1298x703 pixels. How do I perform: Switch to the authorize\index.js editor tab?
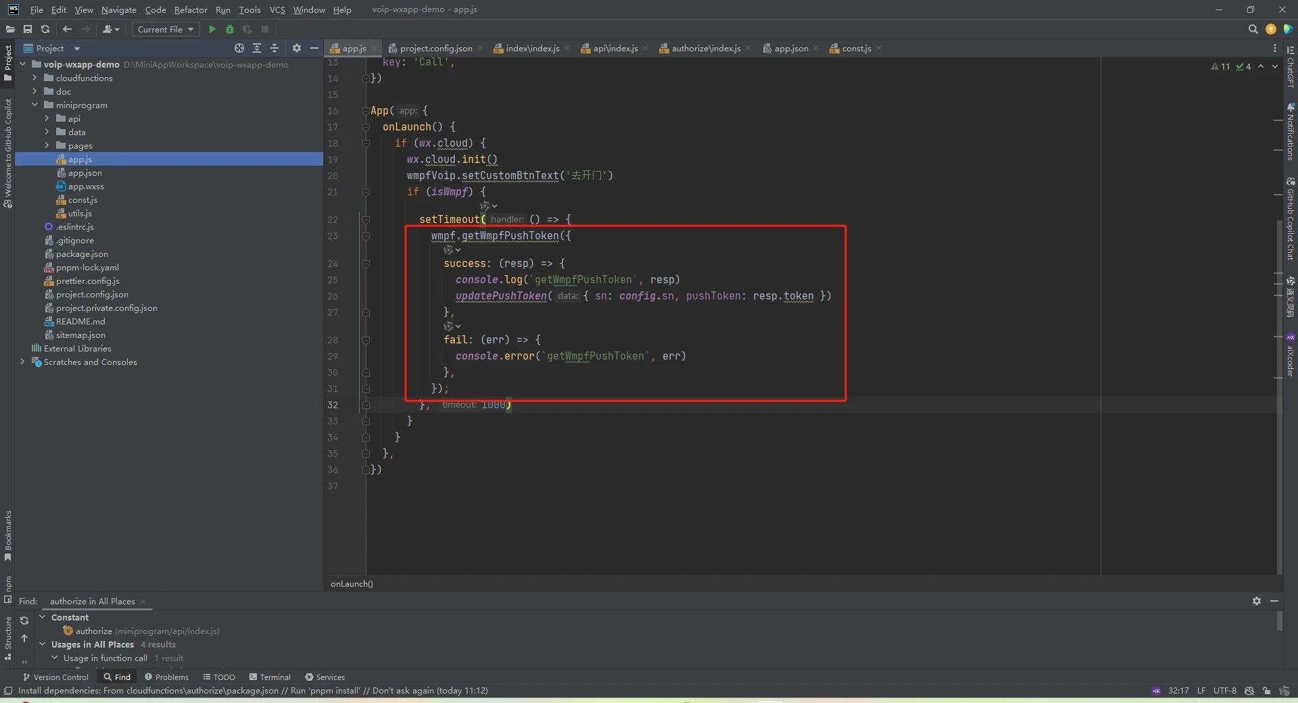(x=706, y=48)
